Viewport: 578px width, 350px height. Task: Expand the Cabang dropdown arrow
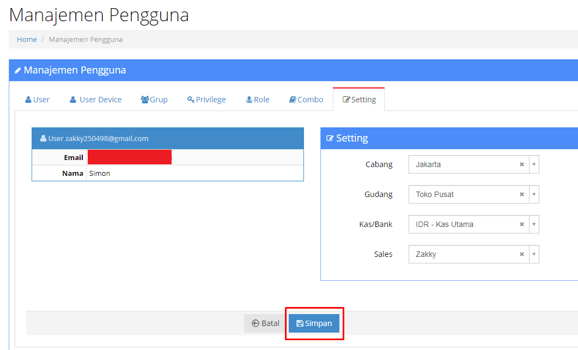coord(534,164)
